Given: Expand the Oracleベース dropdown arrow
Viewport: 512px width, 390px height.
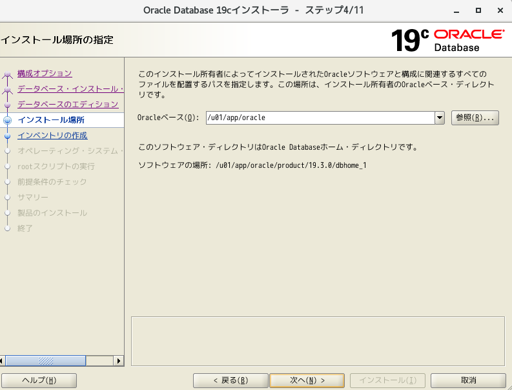Looking at the screenshot, I should (440, 118).
